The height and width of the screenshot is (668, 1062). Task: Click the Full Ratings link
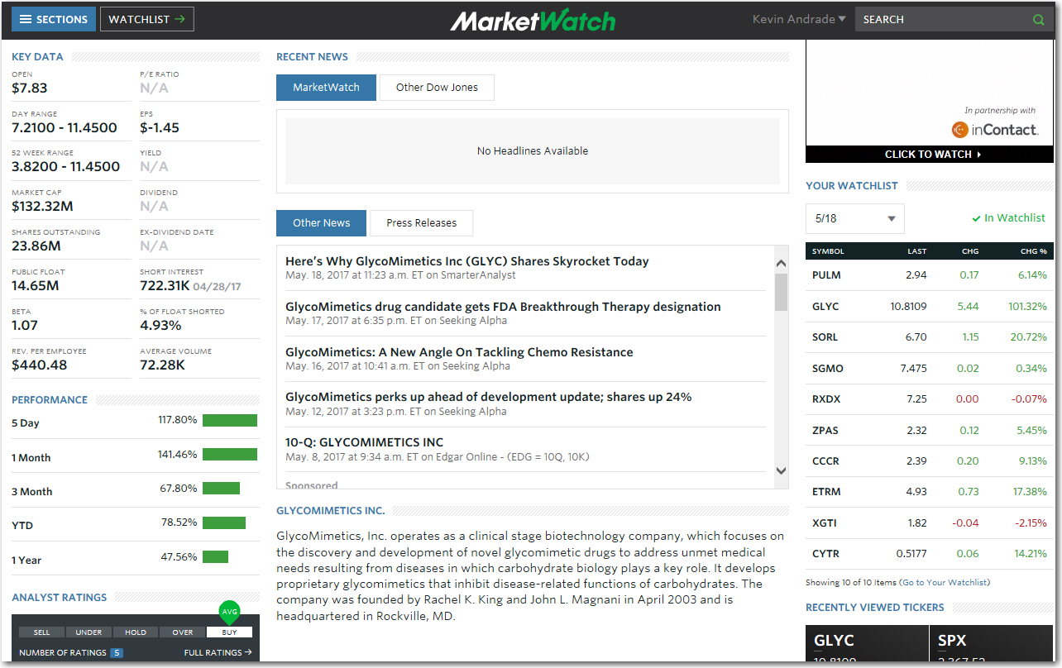click(218, 652)
